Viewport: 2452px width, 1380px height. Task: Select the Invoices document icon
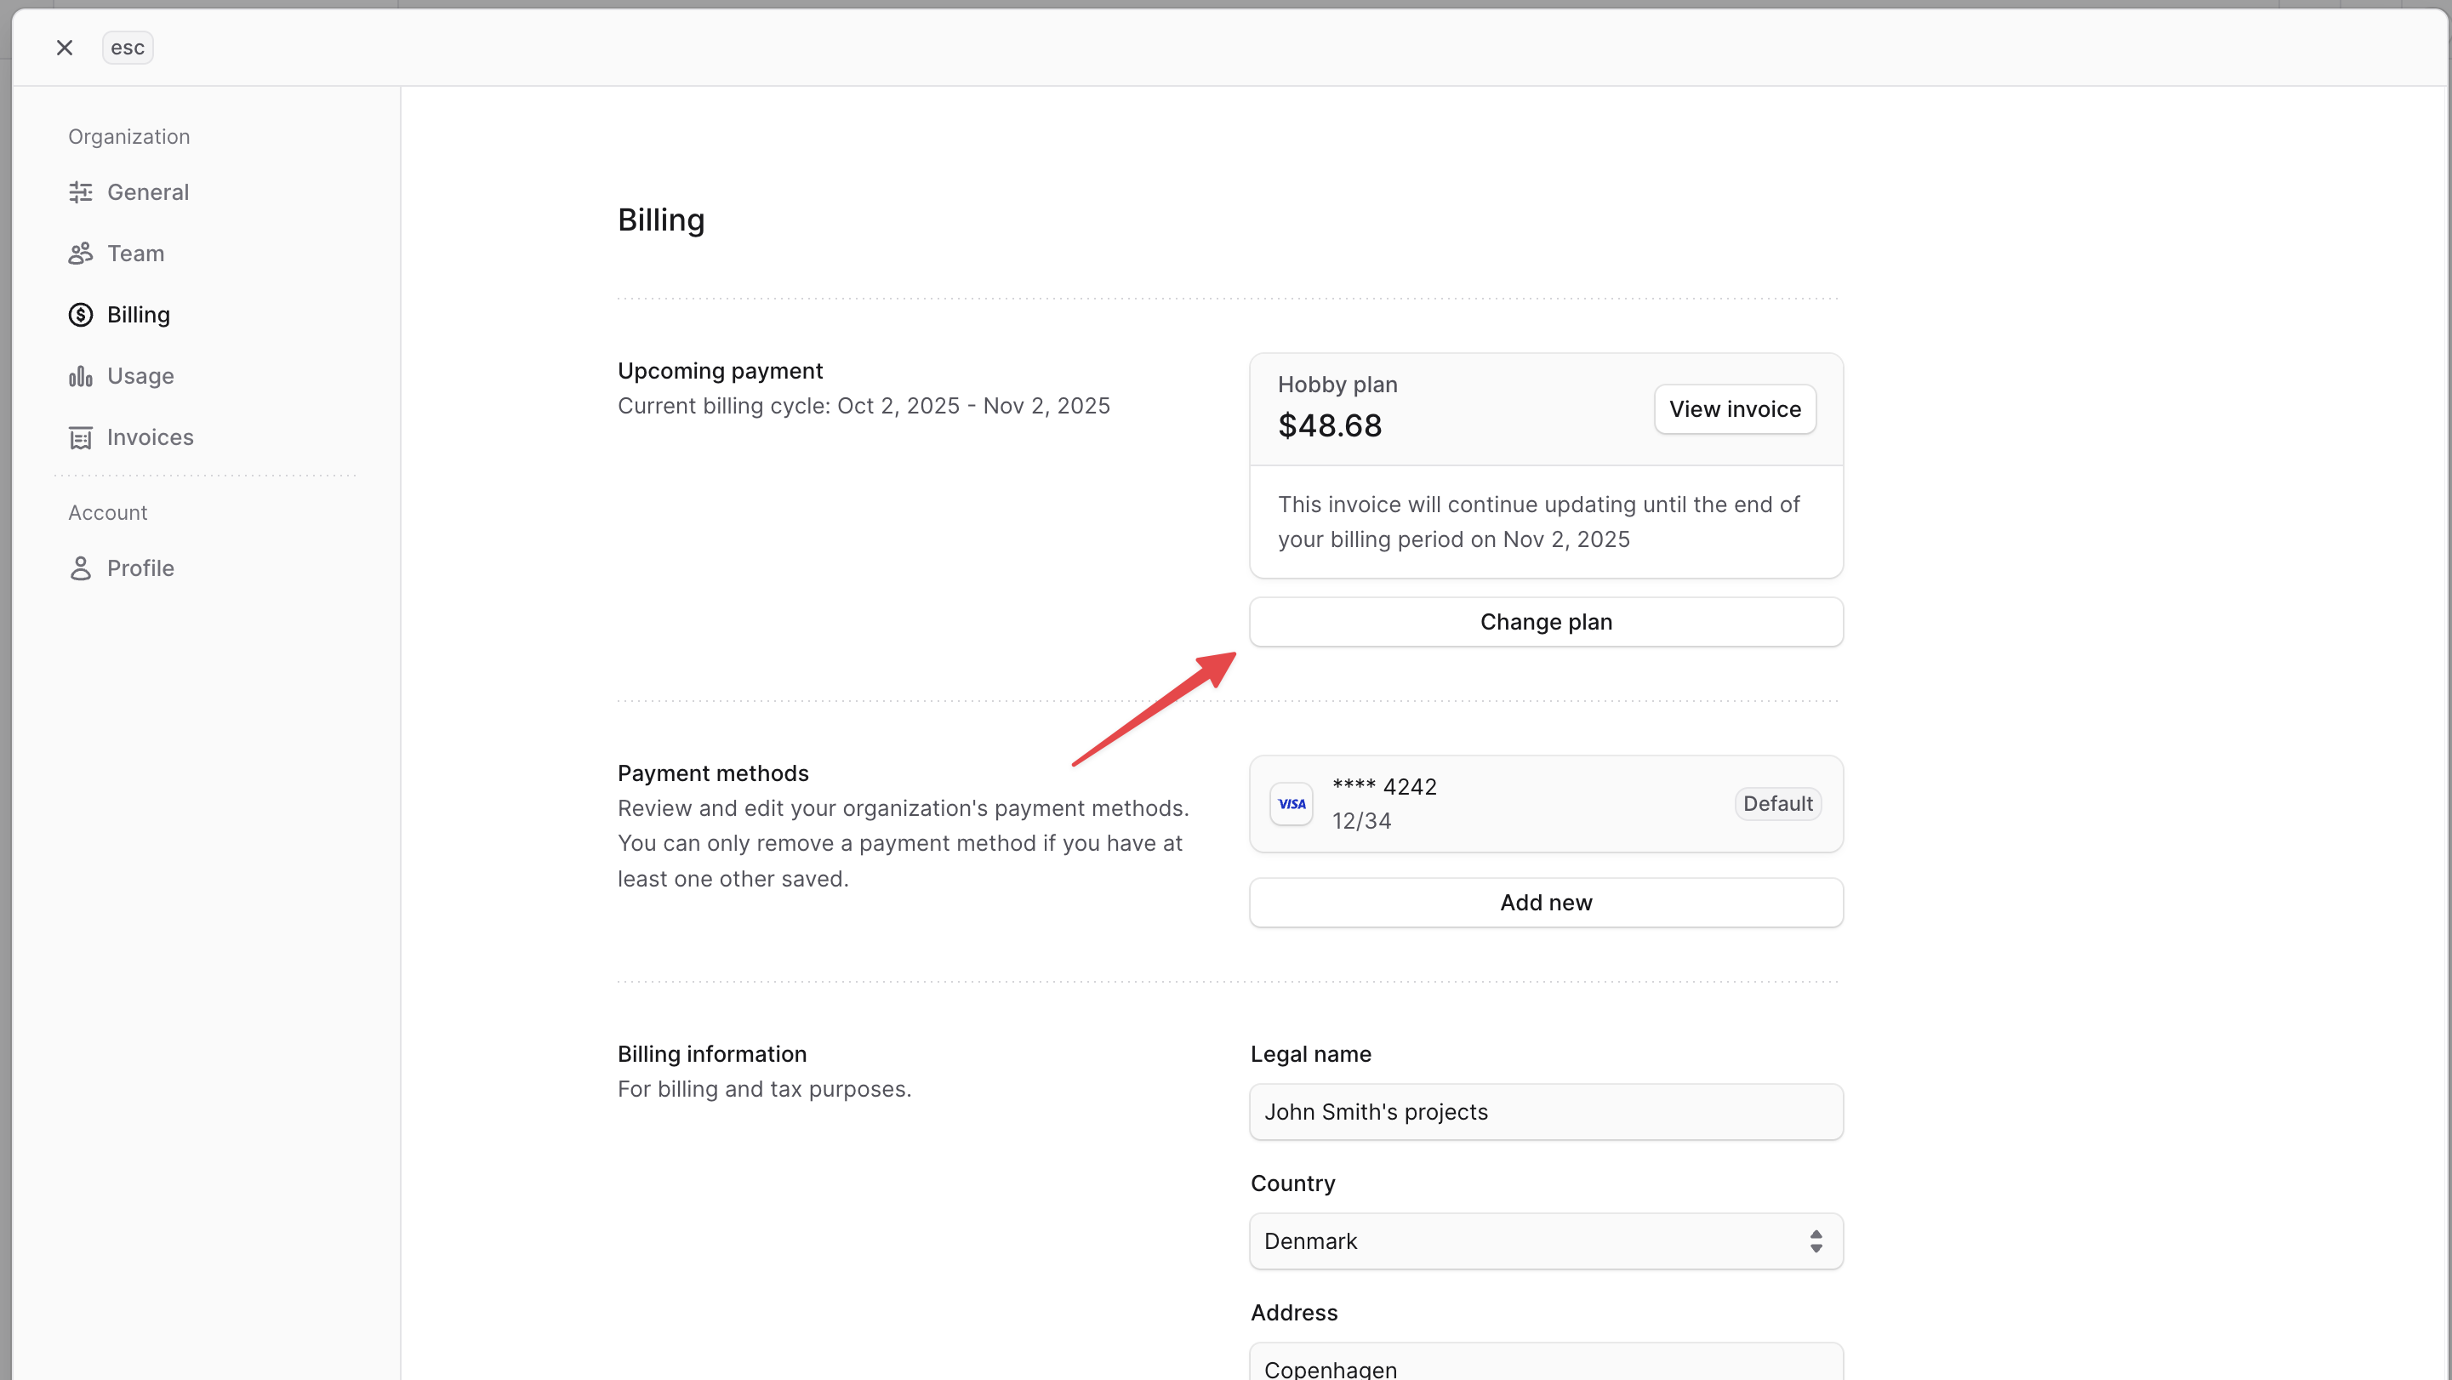(x=81, y=438)
